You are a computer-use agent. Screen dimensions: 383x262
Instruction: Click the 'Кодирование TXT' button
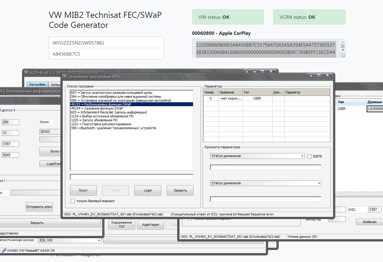point(122,224)
